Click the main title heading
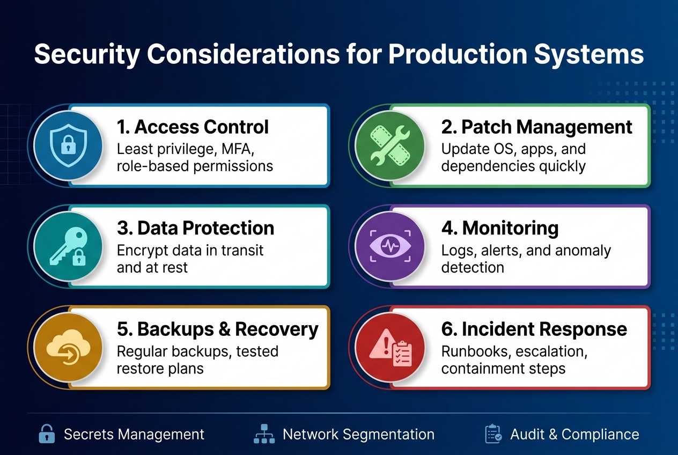 point(339,54)
